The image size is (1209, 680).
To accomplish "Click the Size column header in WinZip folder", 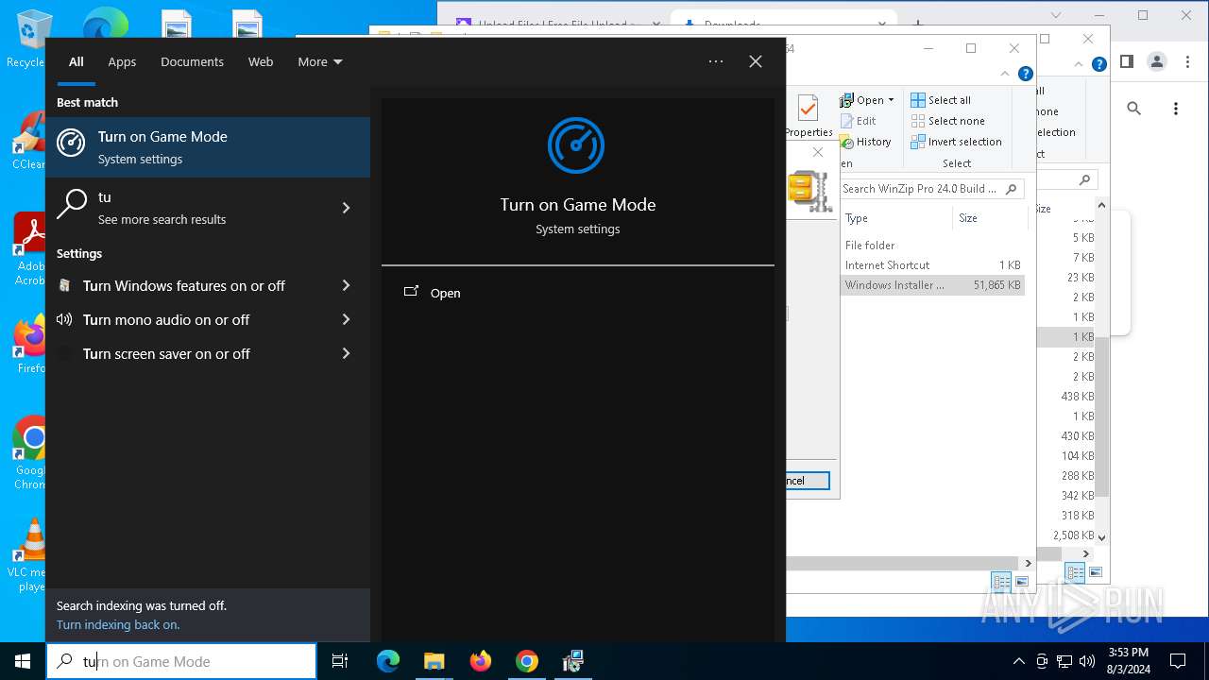I will (989, 218).
